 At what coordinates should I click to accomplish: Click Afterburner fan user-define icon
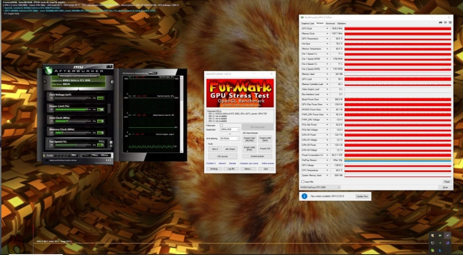[x=111, y=142]
